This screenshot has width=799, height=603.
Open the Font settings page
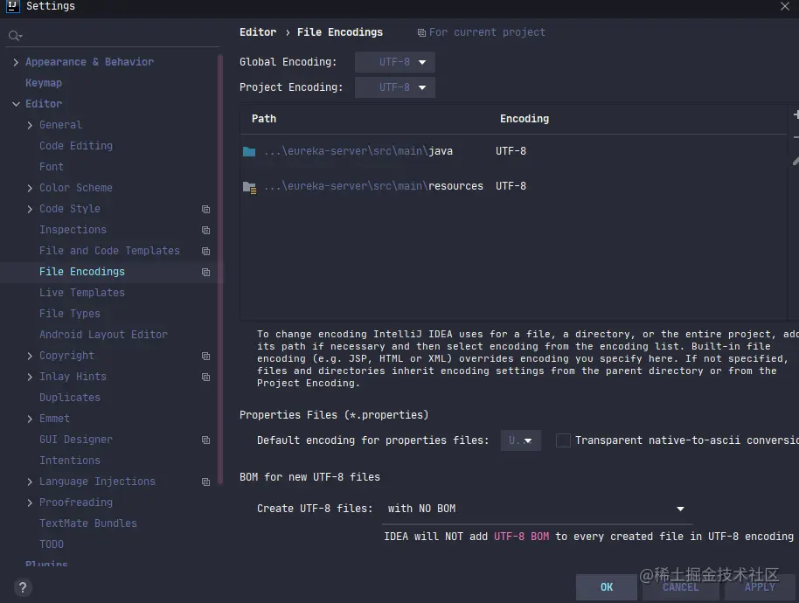[52, 167]
